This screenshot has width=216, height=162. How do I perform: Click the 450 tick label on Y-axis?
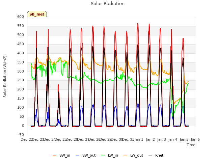click(21, 44)
